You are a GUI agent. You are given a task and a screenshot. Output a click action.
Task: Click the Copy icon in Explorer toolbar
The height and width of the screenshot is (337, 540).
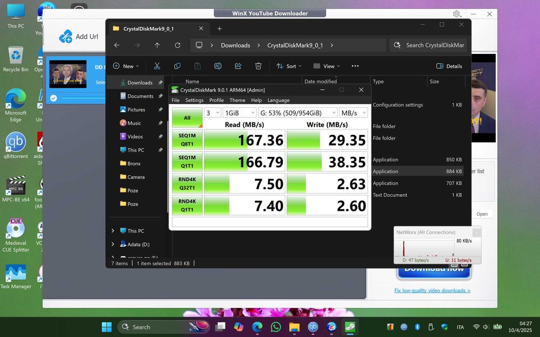pyautogui.click(x=177, y=66)
